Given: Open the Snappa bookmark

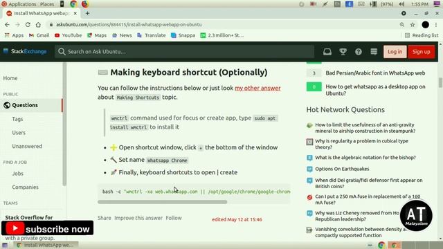Looking at the screenshot, I should point(183,35).
